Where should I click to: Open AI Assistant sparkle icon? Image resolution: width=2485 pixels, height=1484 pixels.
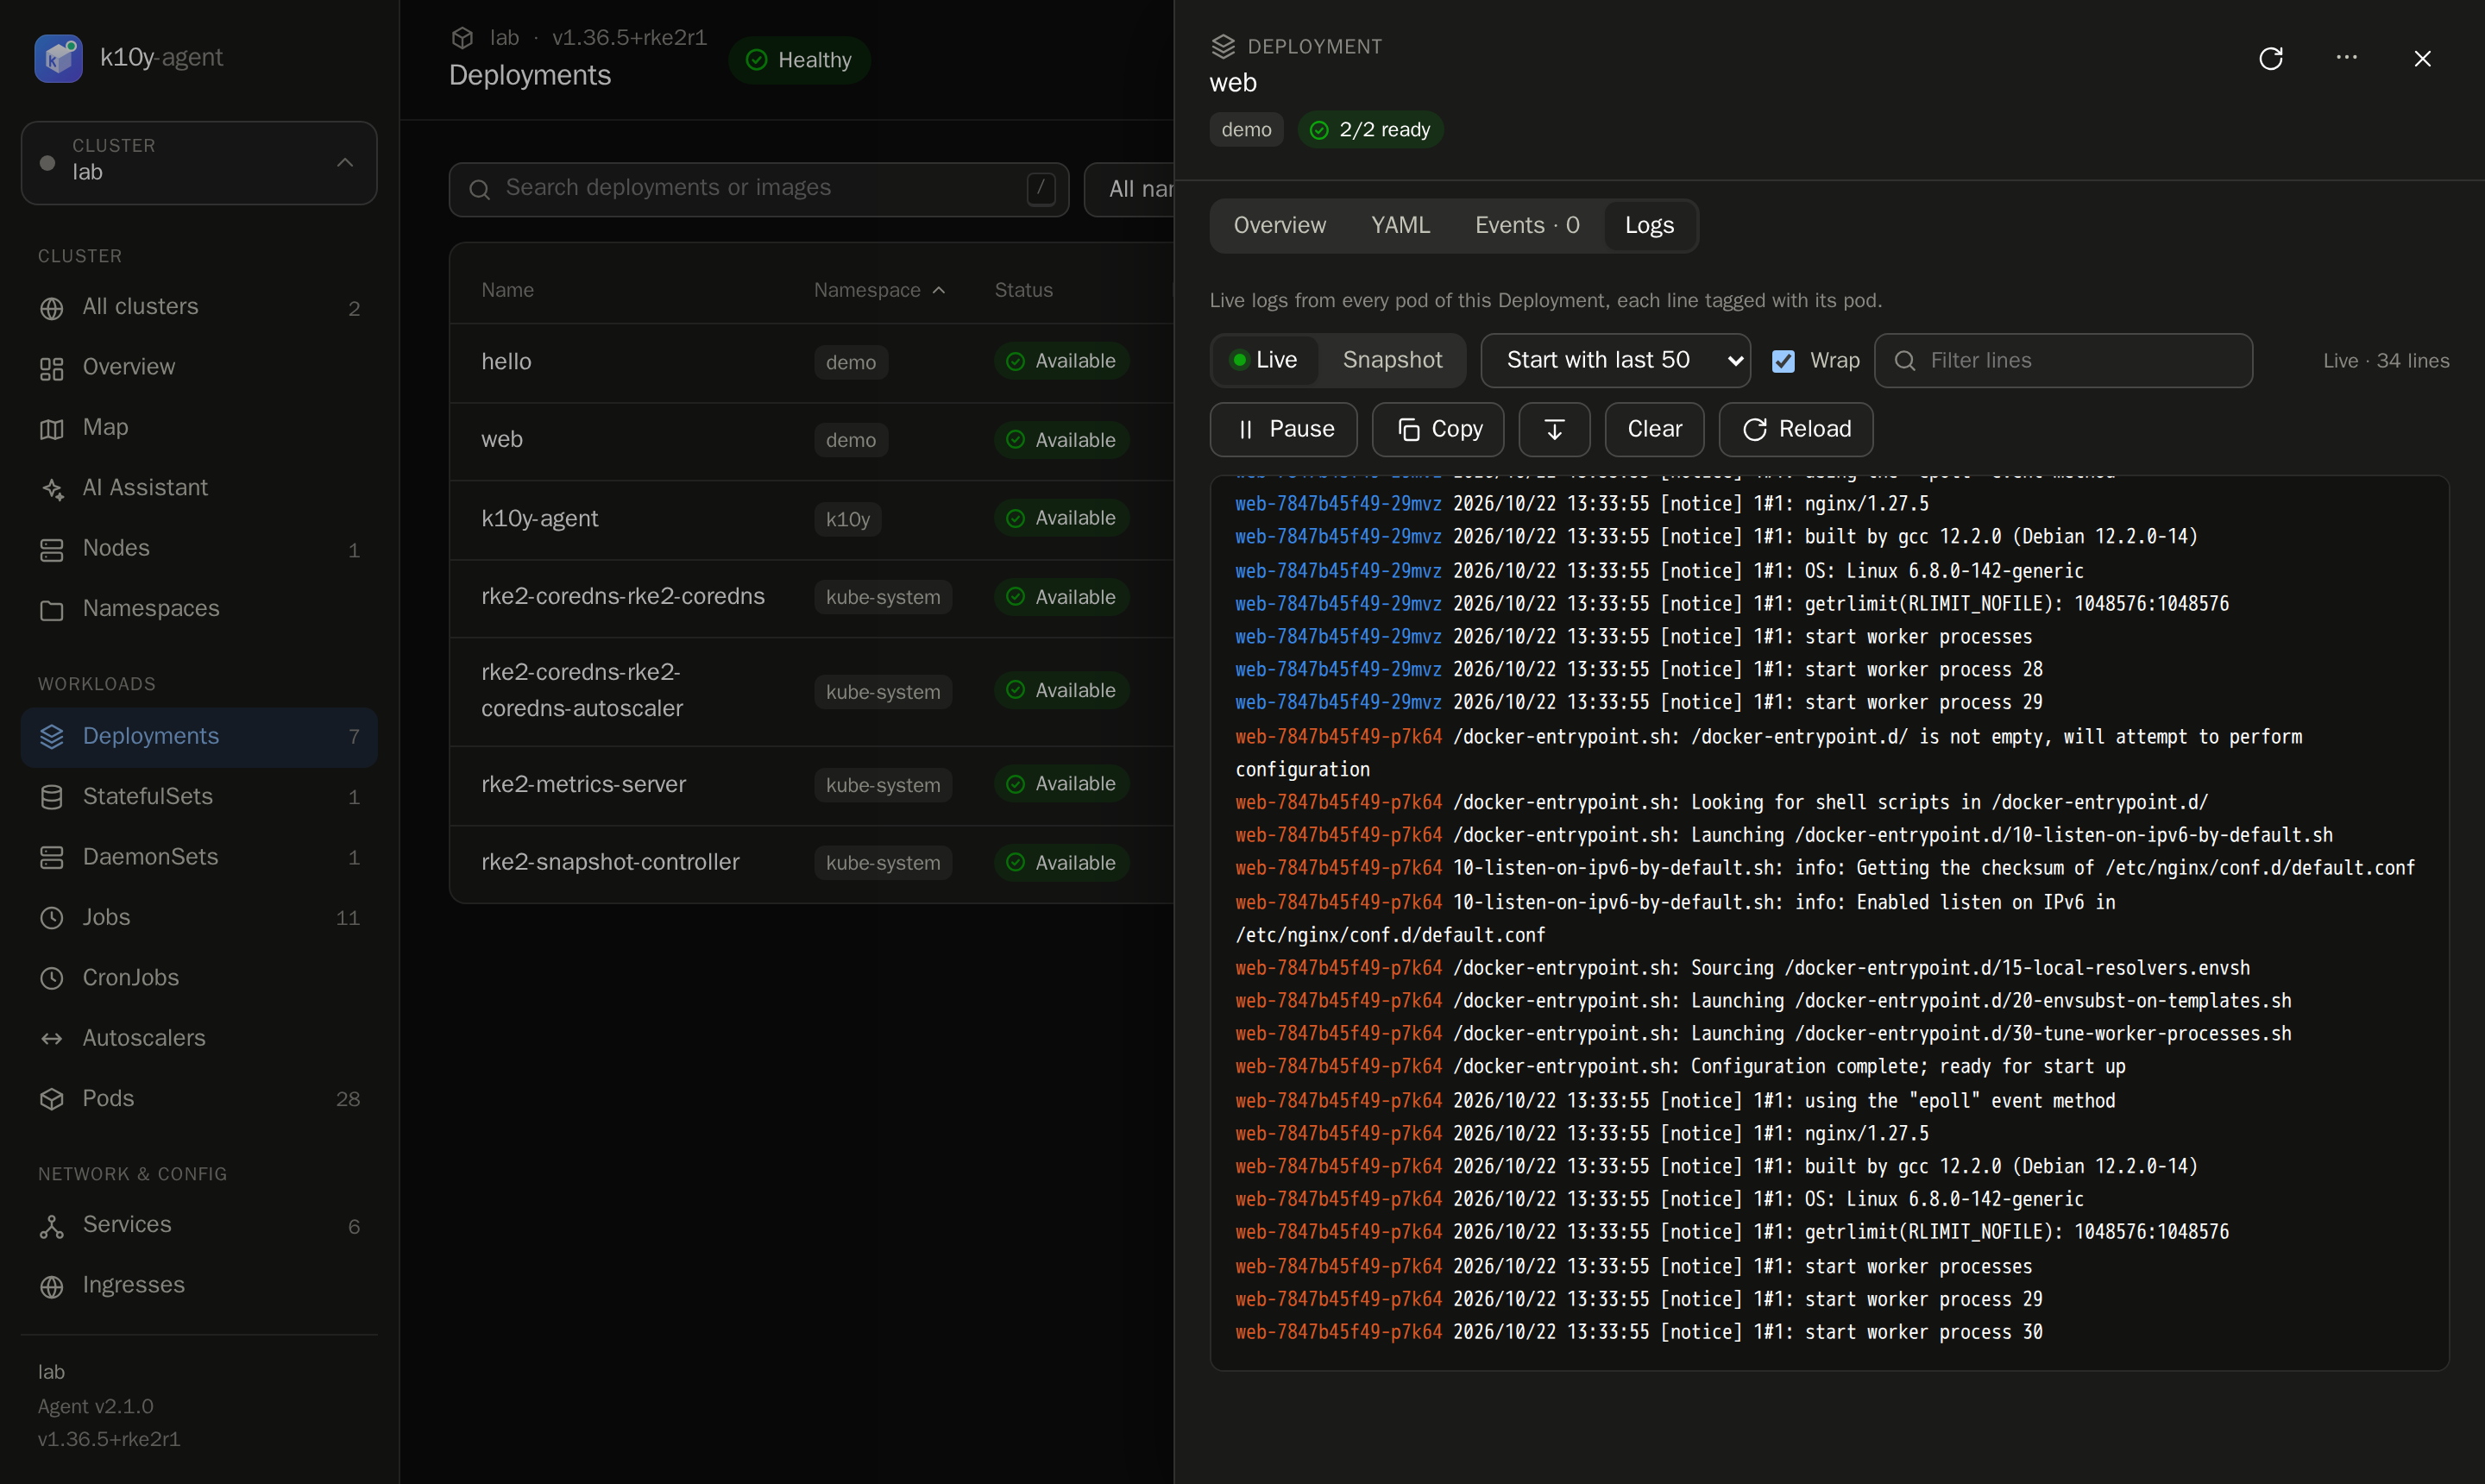52,489
